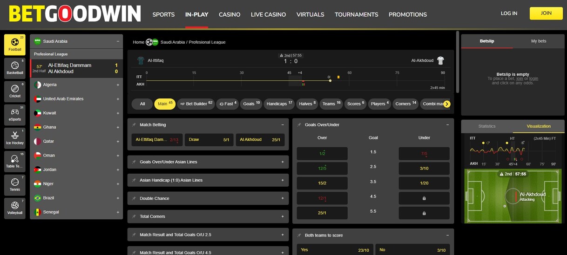Click the goal marker on the match timeline
The image size is (567, 255).
coord(329,77)
